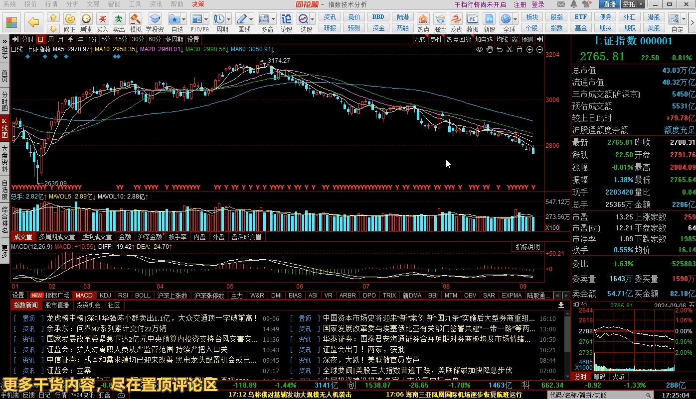The height and width of the screenshot is (399, 696).
Task: Open the 热点 hot topics flame icon
Action: click(423, 19)
